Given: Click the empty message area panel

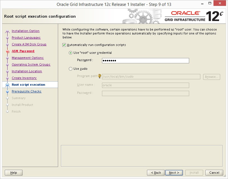Looking at the screenshot, I should coord(142,156).
